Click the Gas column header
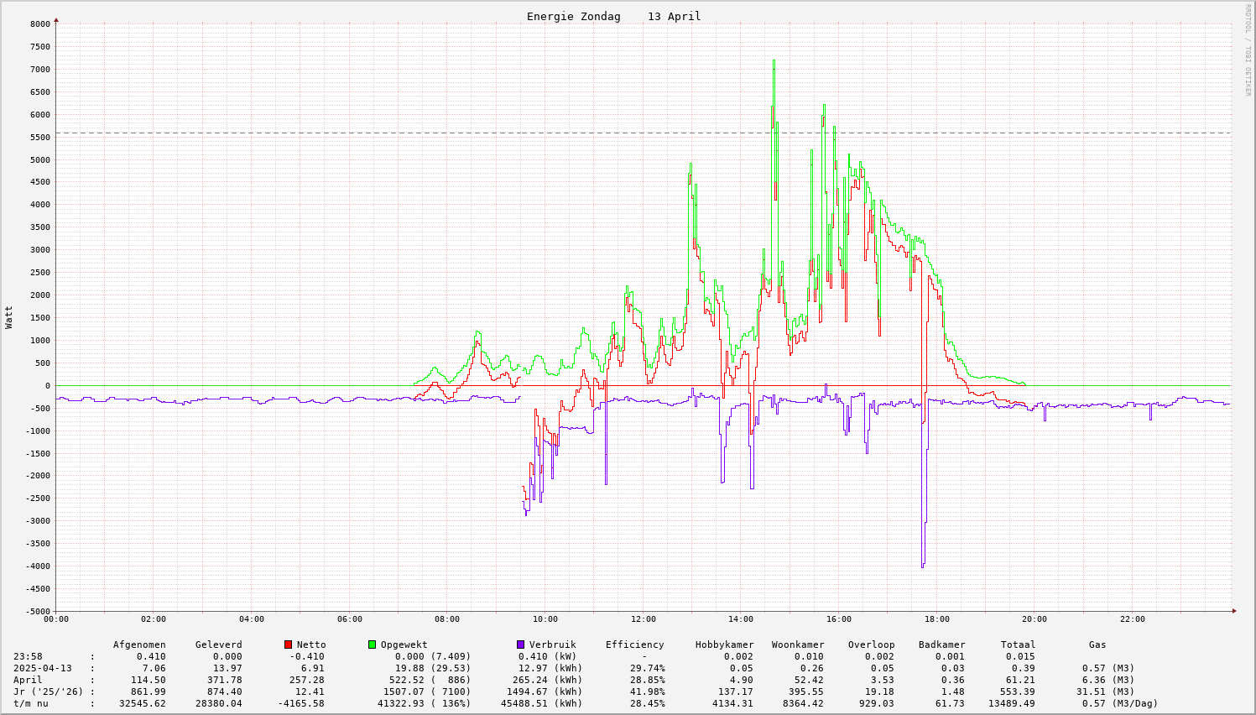 click(x=1097, y=645)
